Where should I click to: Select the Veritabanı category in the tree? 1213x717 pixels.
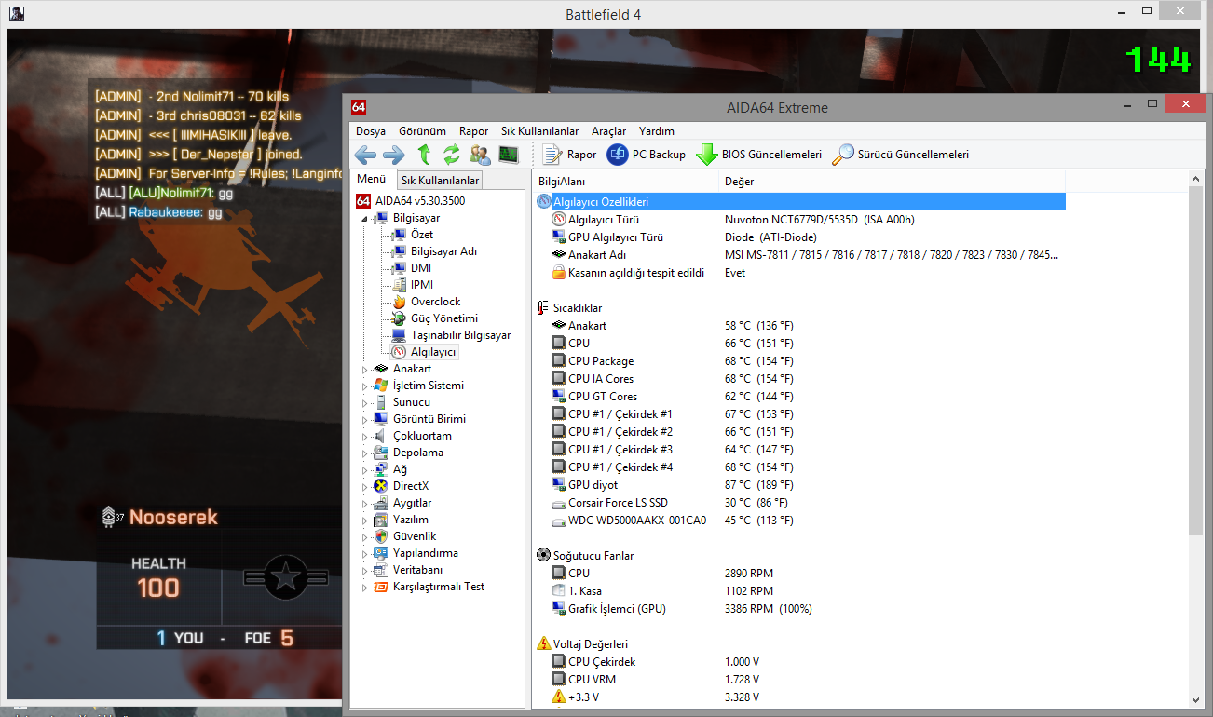tap(417, 570)
